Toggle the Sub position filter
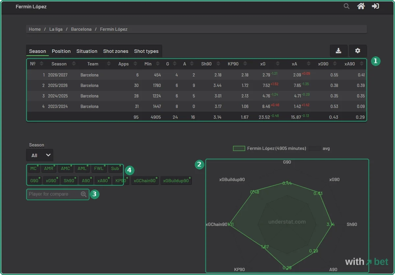Viewport: 395px width, 275px height. [x=115, y=169]
